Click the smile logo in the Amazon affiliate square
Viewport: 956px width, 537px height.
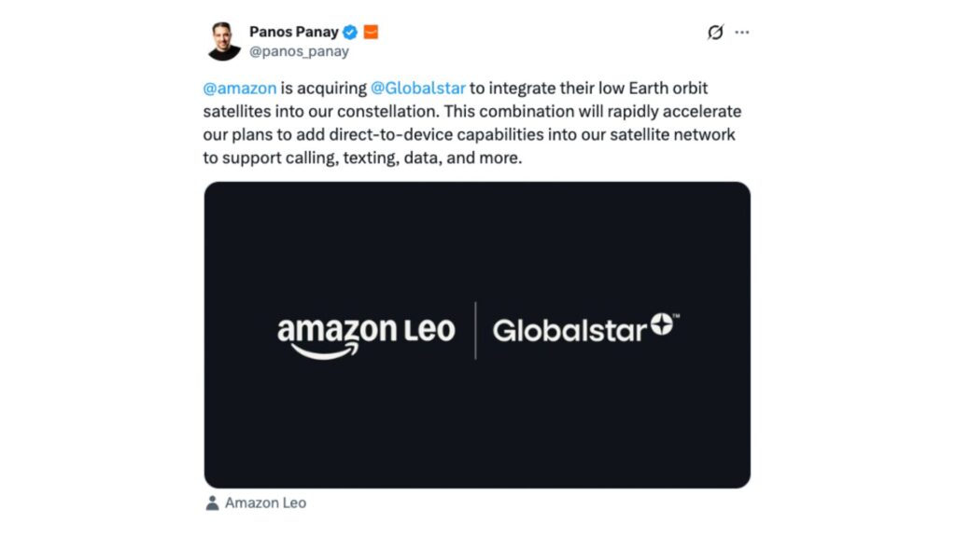(x=370, y=31)
